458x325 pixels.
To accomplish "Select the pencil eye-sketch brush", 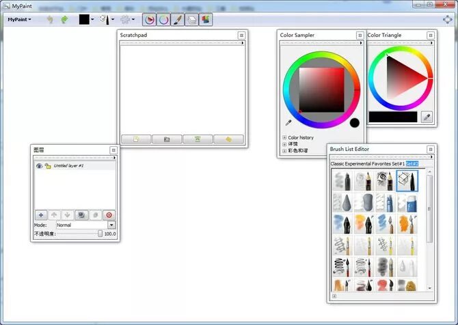I will tap(386, 181).
